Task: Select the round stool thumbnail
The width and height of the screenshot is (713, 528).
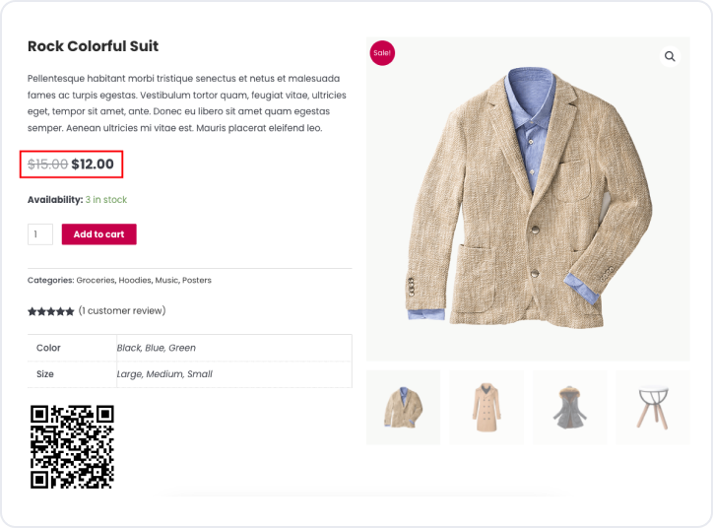Action: [x=653, y=407]
